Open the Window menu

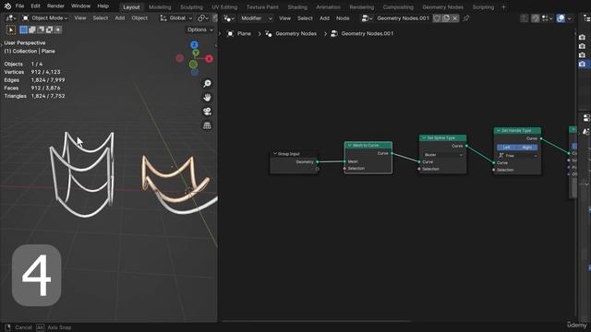click(x=80, y=6)
